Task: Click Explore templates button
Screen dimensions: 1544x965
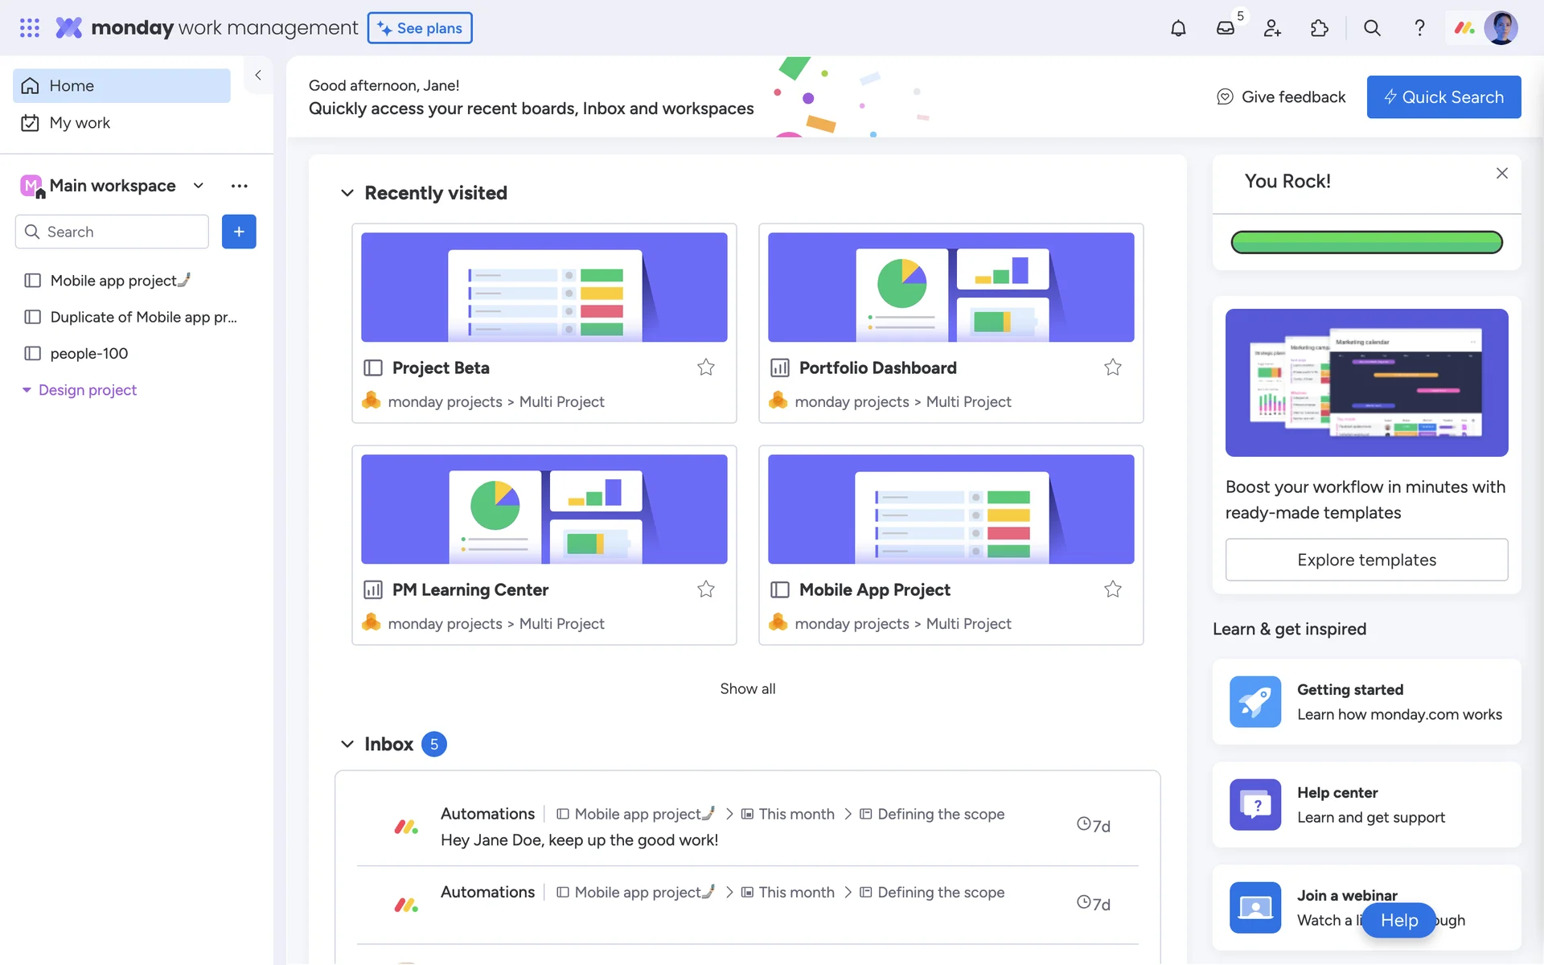Action: (1366, 560)
